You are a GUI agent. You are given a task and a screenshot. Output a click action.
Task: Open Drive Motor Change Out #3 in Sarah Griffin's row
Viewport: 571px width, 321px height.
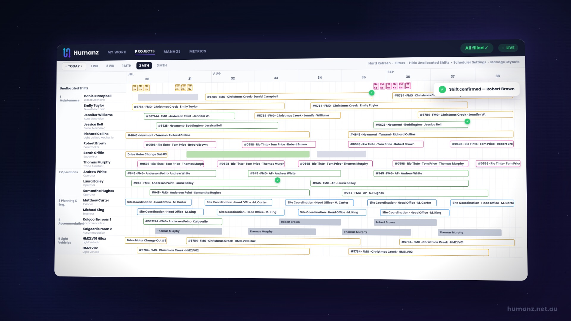tap(146, 154)
